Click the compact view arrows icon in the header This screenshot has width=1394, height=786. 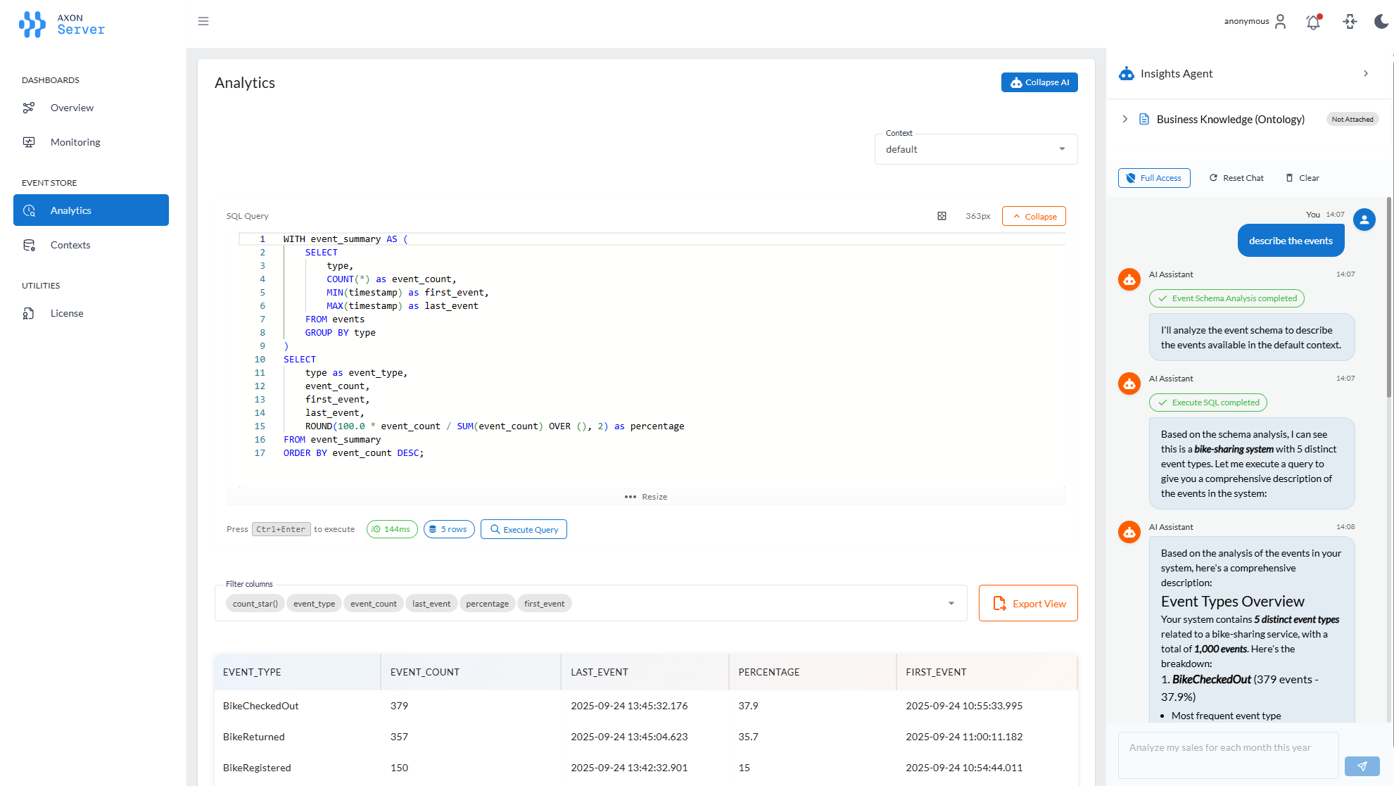point(1350,22)
